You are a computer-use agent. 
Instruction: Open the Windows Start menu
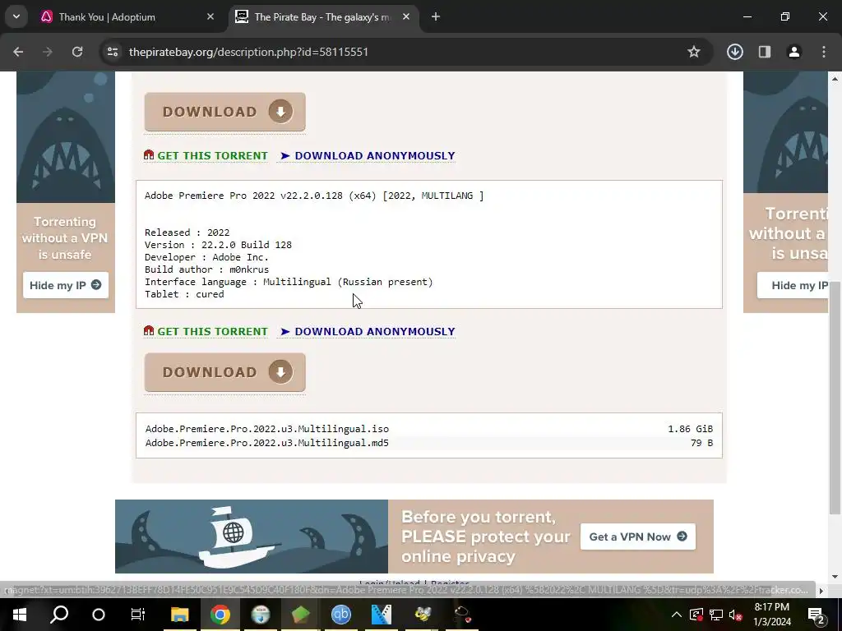[x=20, y=615]
